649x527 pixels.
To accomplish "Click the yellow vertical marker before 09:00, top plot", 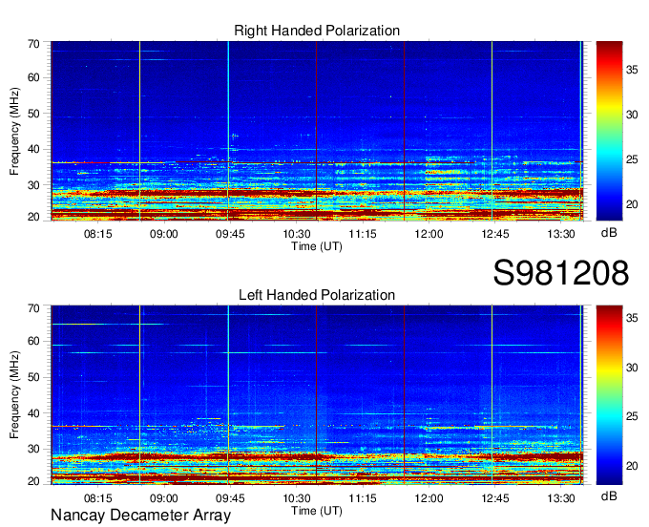I will (140, 131).
